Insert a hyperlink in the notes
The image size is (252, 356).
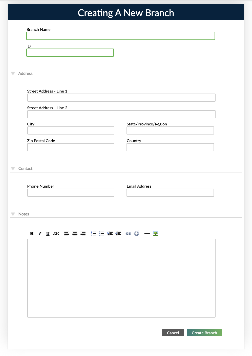[x=129, y=233]
